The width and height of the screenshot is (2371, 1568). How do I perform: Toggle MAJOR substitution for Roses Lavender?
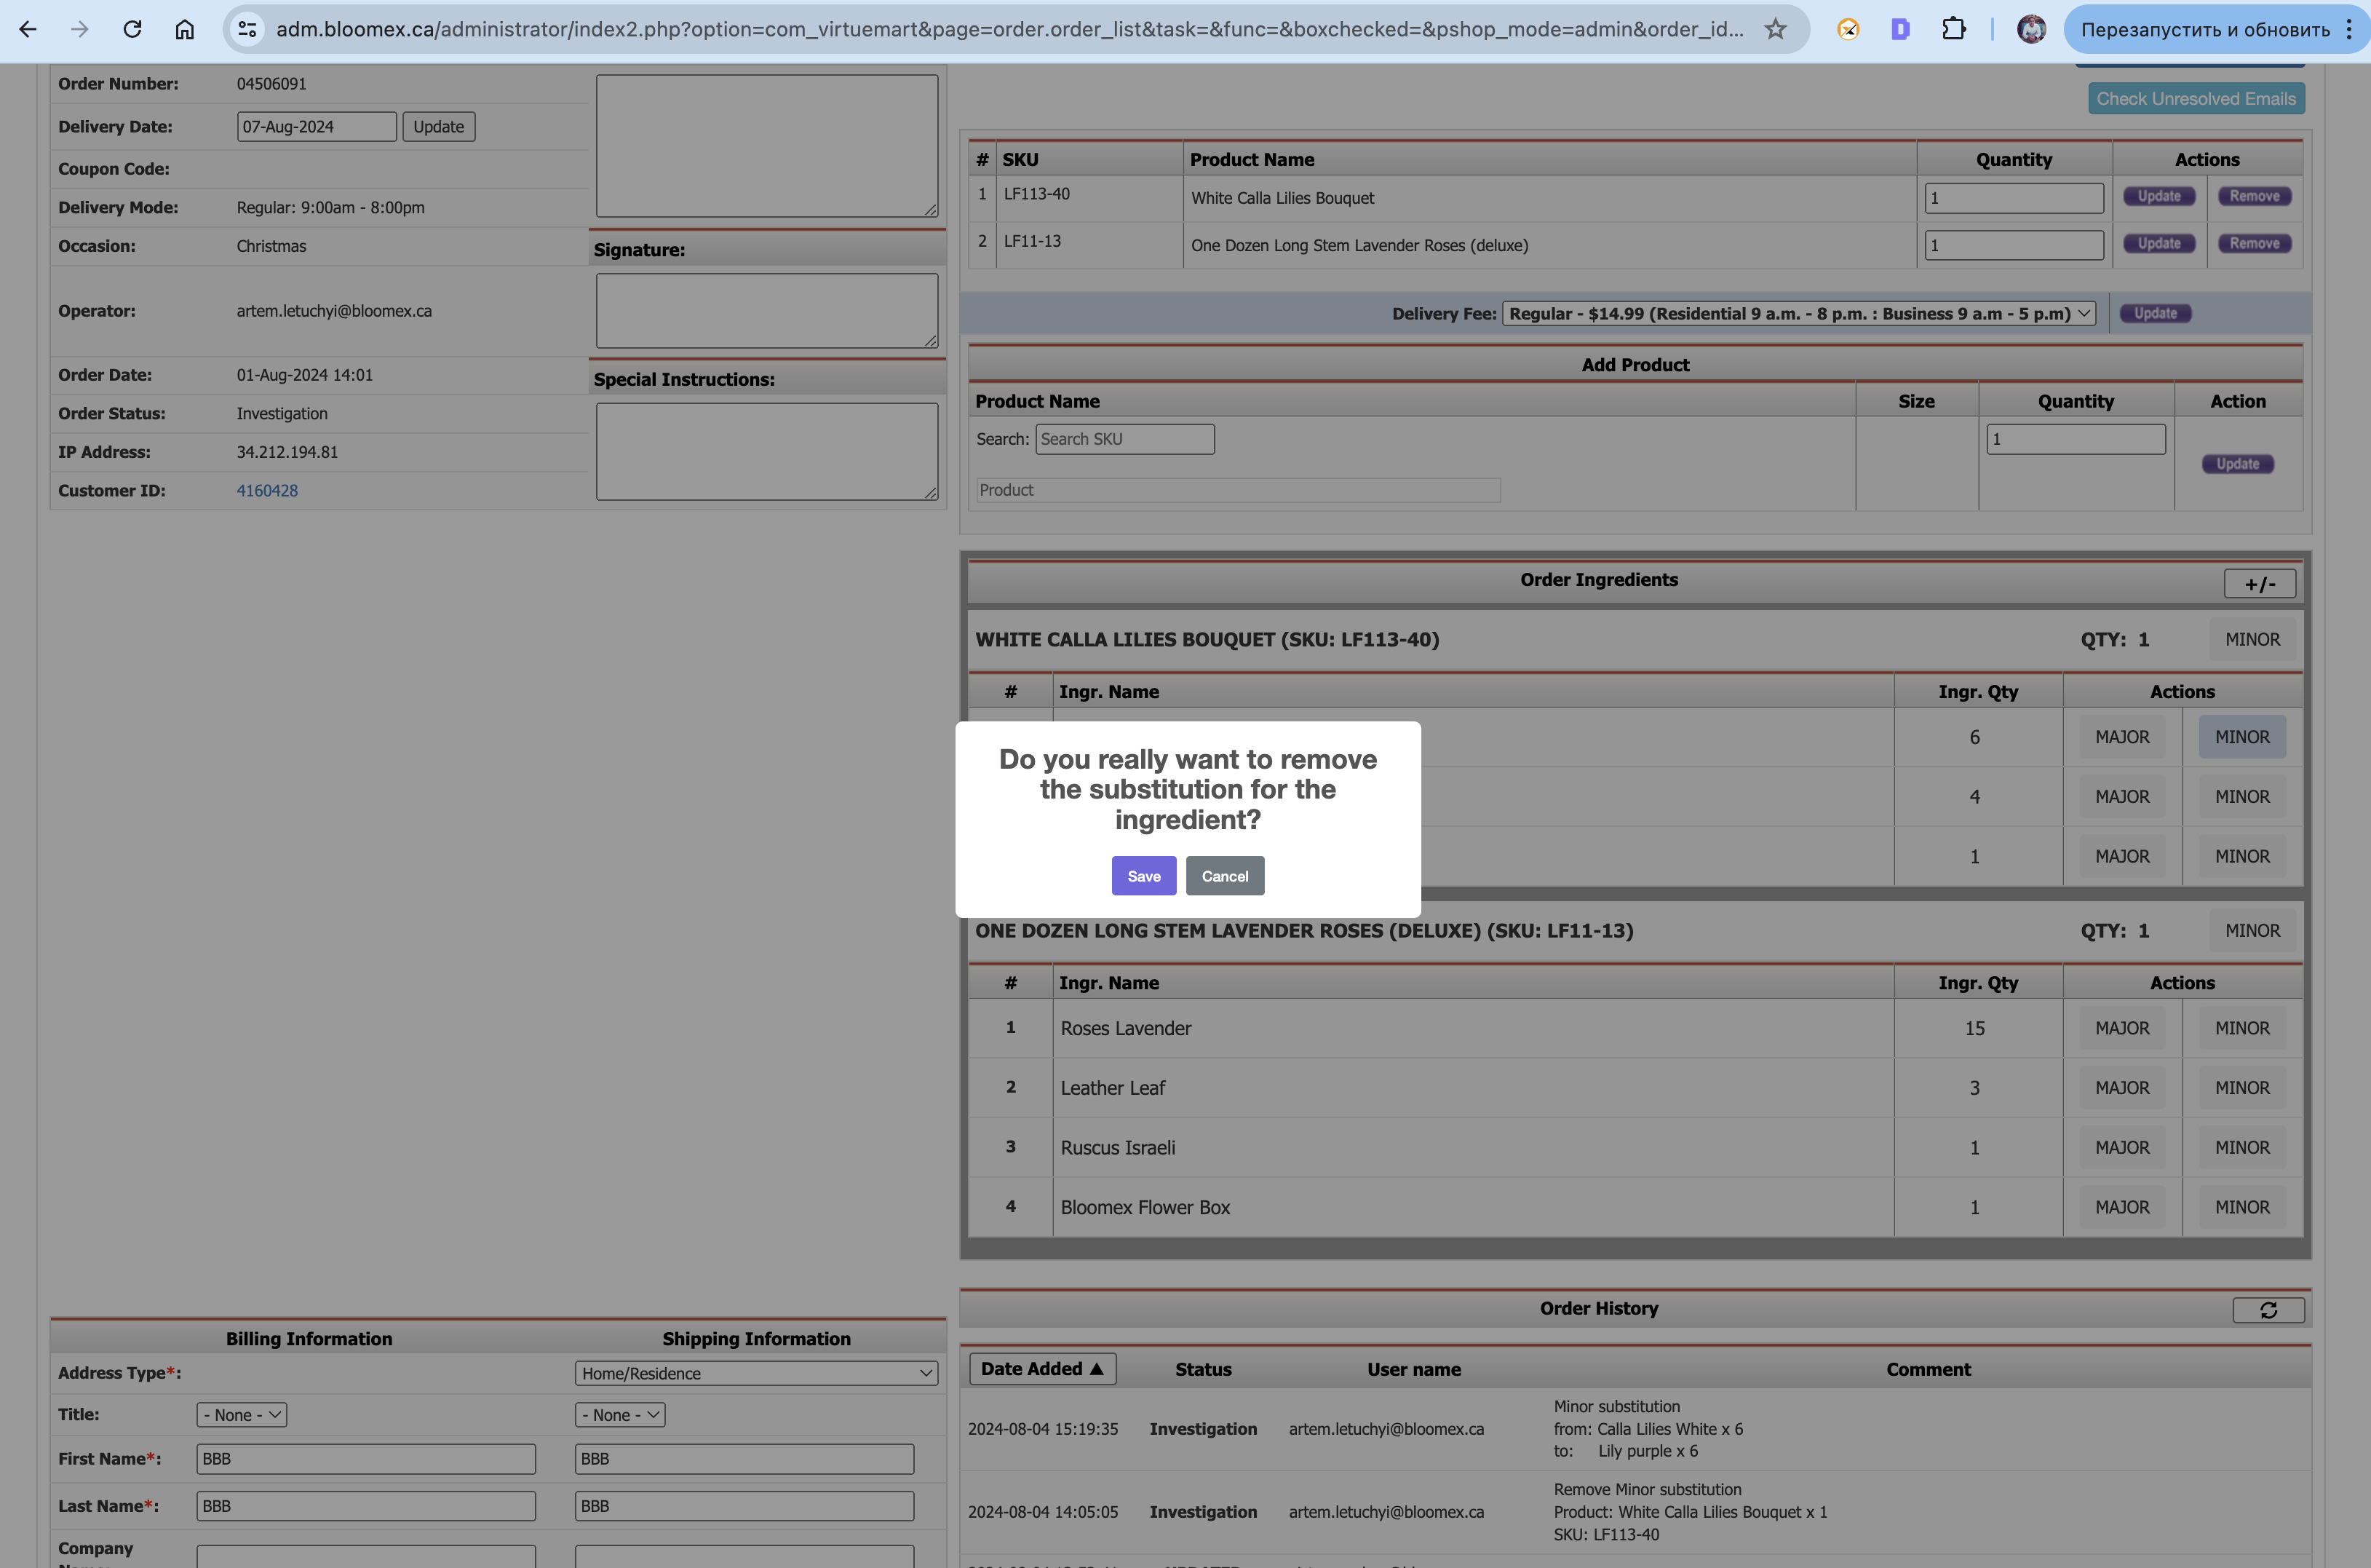coord(2122,1029)
